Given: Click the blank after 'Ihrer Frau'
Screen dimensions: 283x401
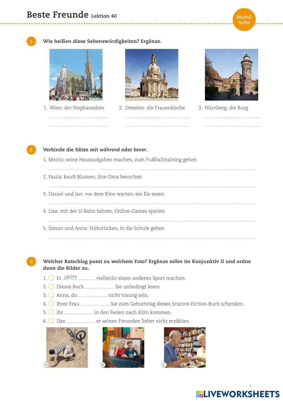Looking at the screenshot, I should click(95, 303).
